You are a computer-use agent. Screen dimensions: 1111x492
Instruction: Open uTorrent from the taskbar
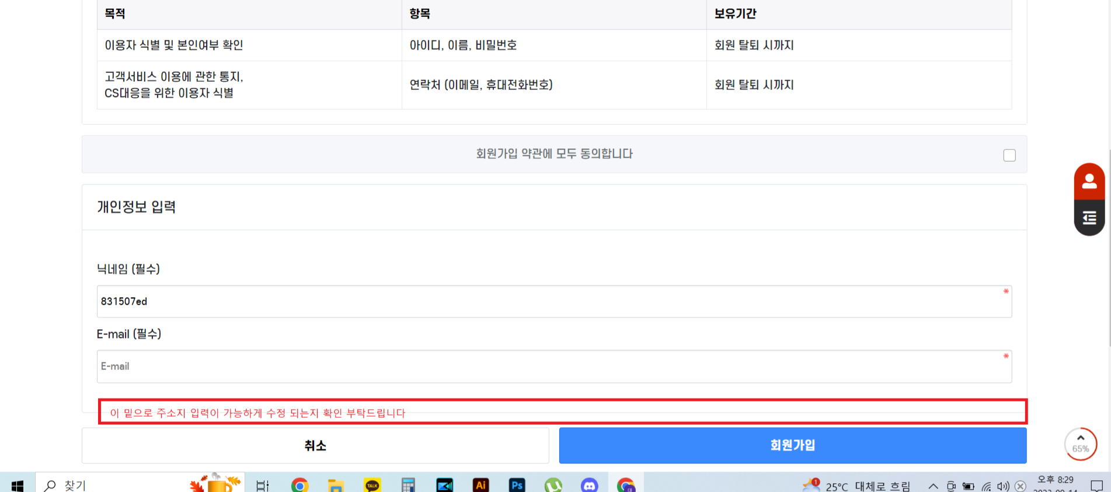coord(553,485)
